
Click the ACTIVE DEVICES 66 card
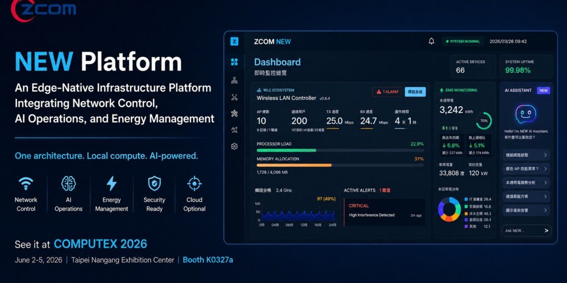[473, 67]
